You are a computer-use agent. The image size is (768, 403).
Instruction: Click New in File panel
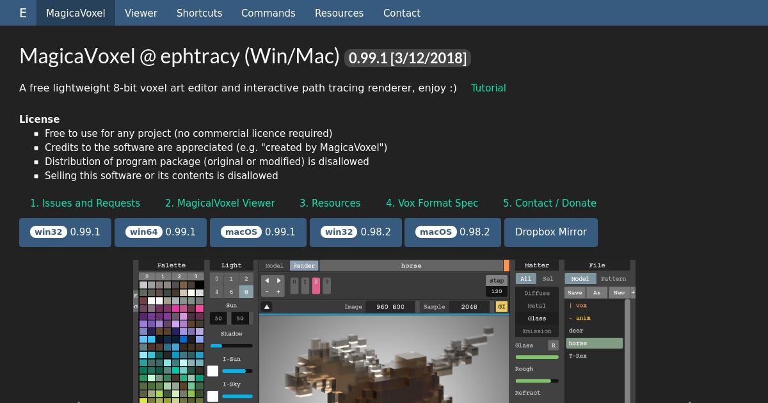point(619,292)
